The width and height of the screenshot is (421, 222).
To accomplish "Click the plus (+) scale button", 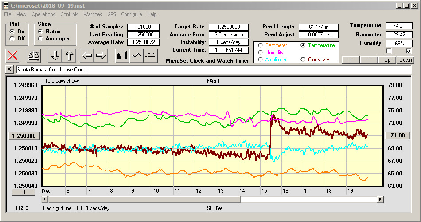I will 351,60.
